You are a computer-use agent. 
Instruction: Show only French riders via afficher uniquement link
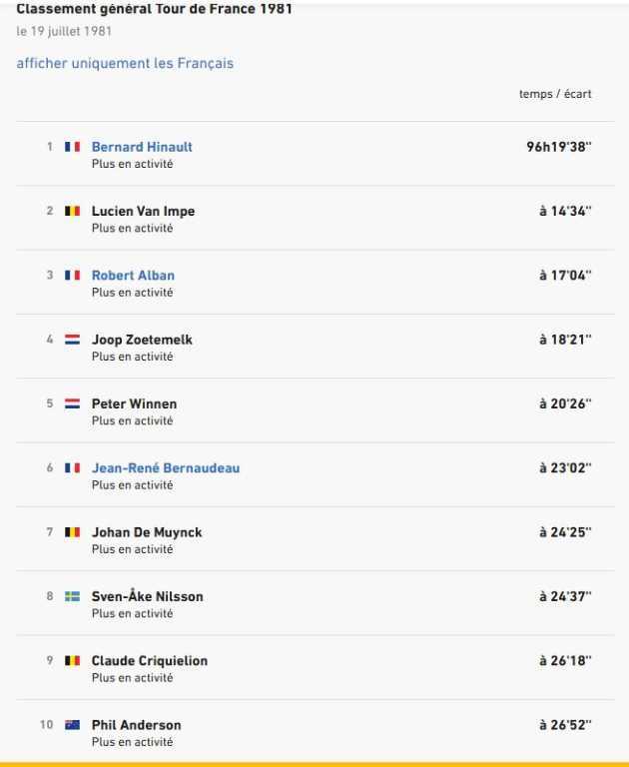coord(125,63)
